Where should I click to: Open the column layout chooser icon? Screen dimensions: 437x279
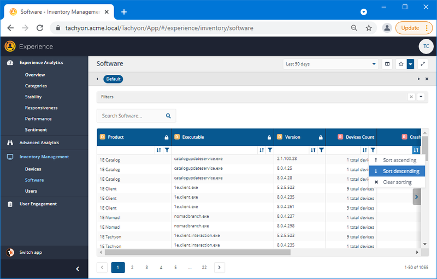(x=387, y=64)
